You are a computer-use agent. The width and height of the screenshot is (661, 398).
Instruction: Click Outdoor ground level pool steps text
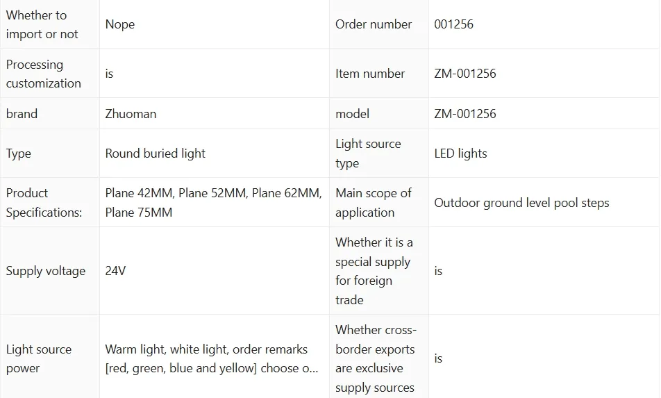521,203
